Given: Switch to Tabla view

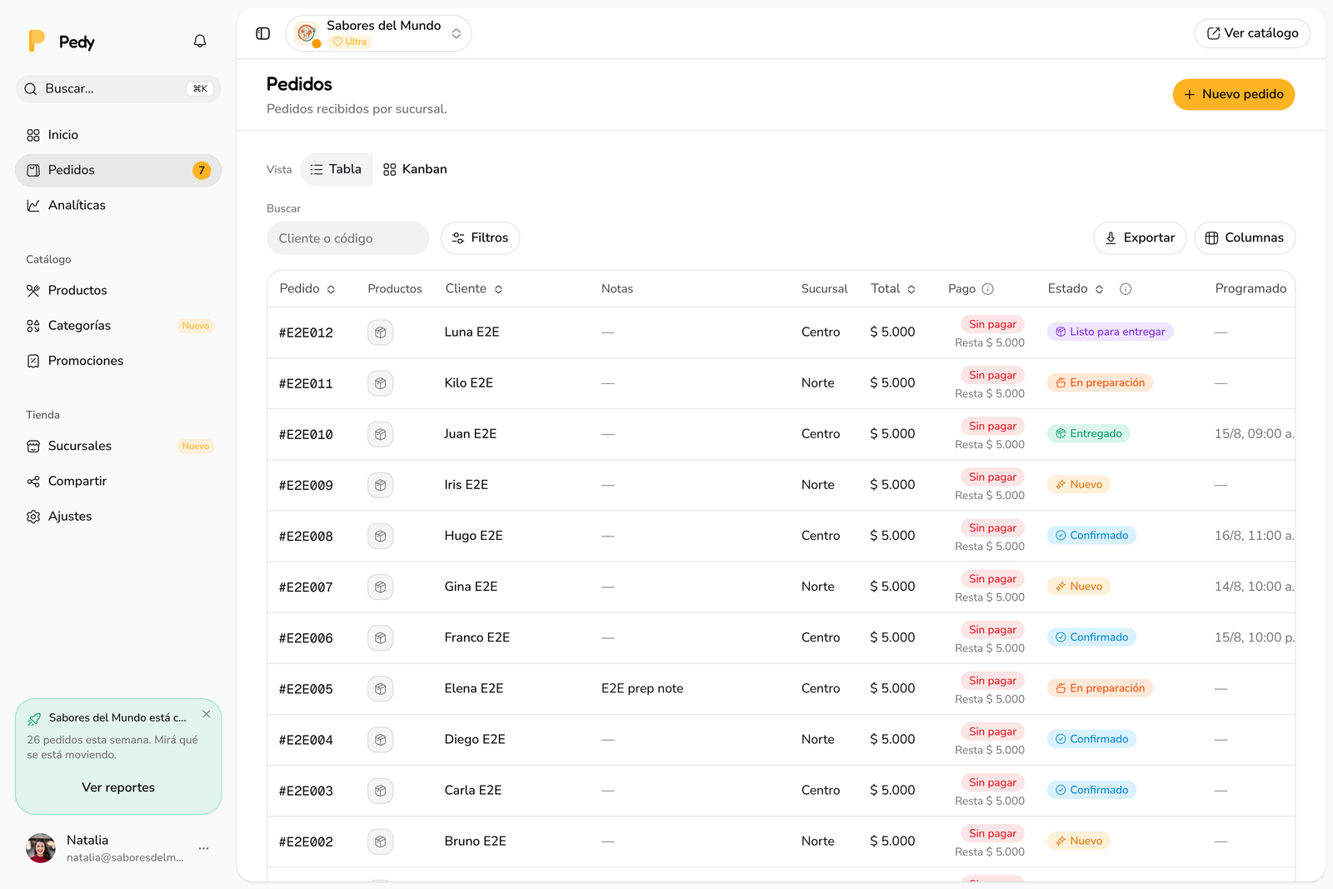Looking at the screenshot, I should coord(337,169).
